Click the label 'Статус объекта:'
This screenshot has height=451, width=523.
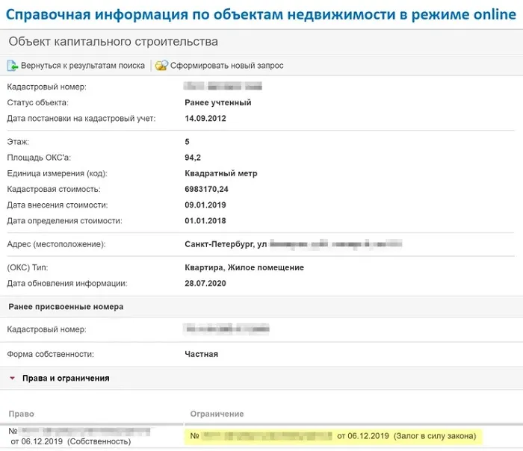click(37, 102)
